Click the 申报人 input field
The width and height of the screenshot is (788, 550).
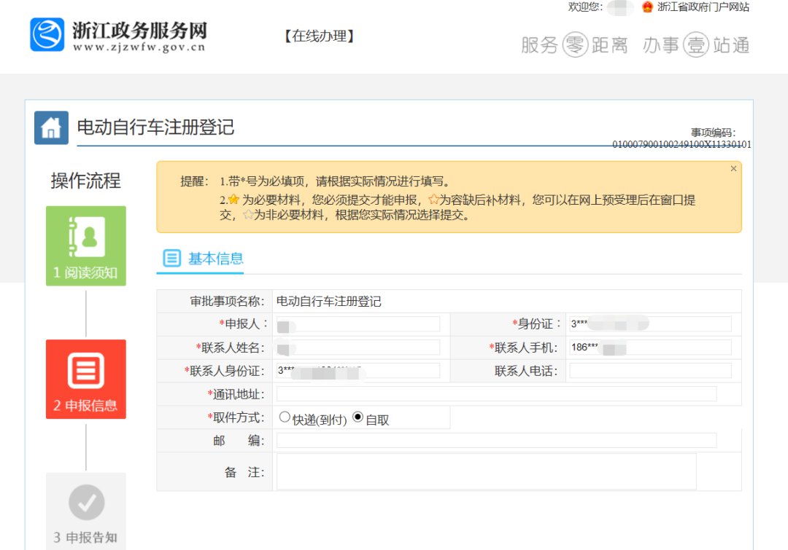pos(358,324)
